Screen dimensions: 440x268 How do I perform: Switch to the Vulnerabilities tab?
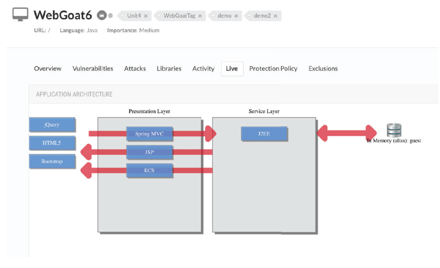tap(93, 68)
